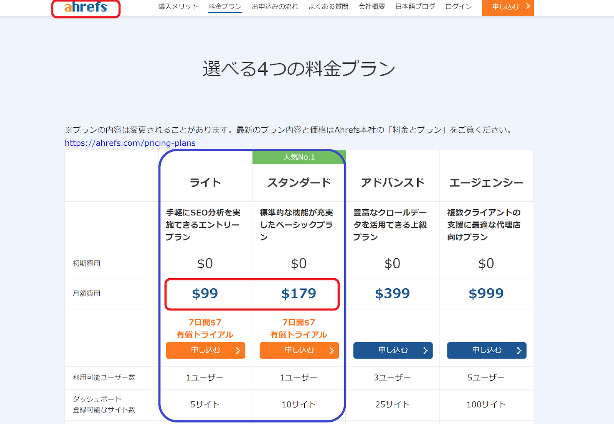The image size is (614, 424).
Task: Click the 3ユーザー cell
Action: coord(392,378)
